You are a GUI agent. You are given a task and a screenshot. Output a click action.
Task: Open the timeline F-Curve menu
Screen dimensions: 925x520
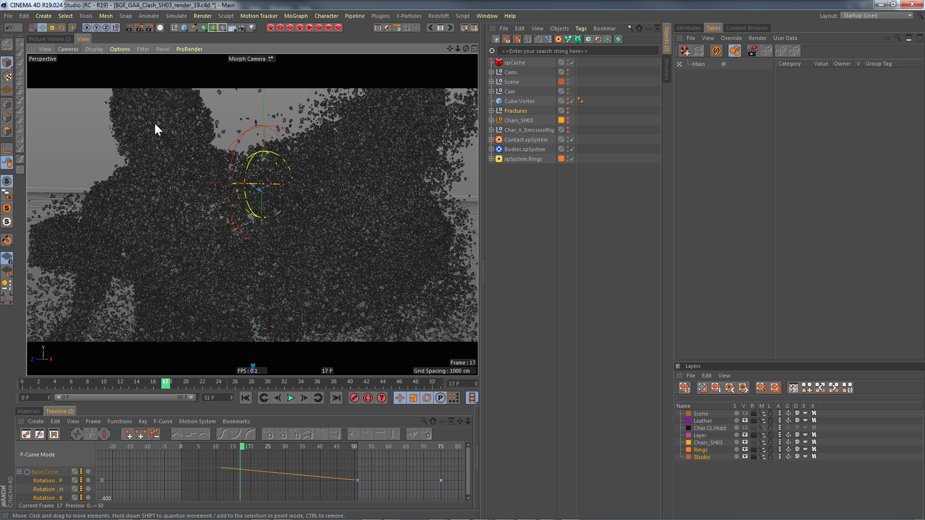pos(163,421)
